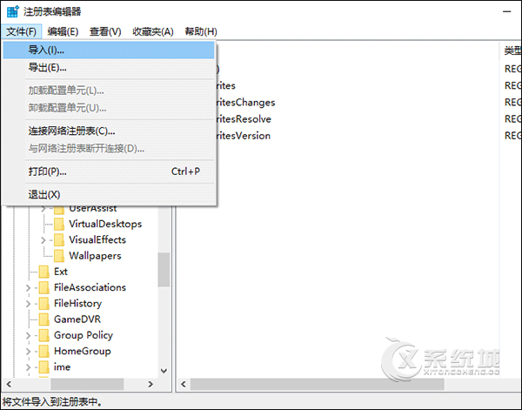Image resolution: width=522 pixels, height=410 pixels.
Task: Click tree pane scroll-right arrow
Action: point(151,385)
